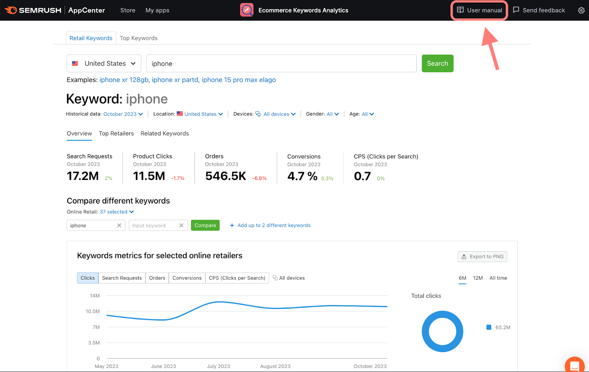
Task: Expand the United States country dropdown
Action: coord(104,63)
